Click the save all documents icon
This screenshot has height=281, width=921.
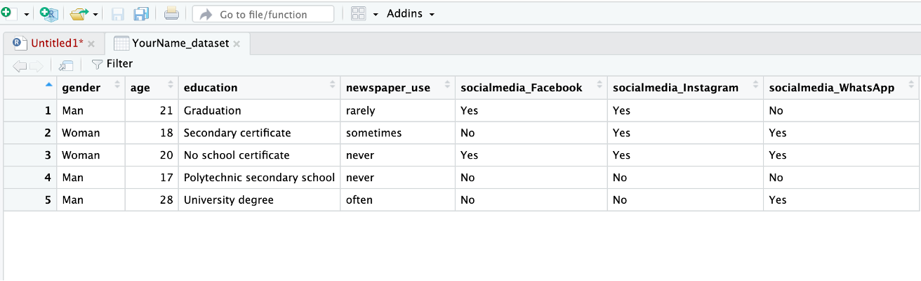[141, 13]
